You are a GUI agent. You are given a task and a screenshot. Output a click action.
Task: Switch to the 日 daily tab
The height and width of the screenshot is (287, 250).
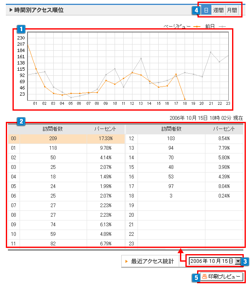[x=206, y=10]
